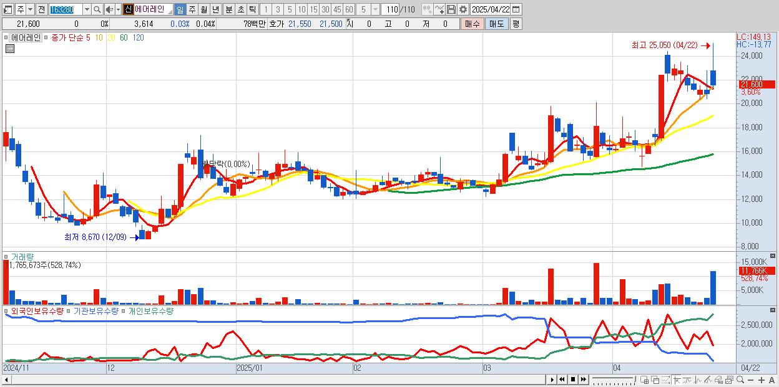Image resolution: width=779 pixels, height=387 pixels.
Task: Click the 전 button next to the stock code
Action: point(41,10)
